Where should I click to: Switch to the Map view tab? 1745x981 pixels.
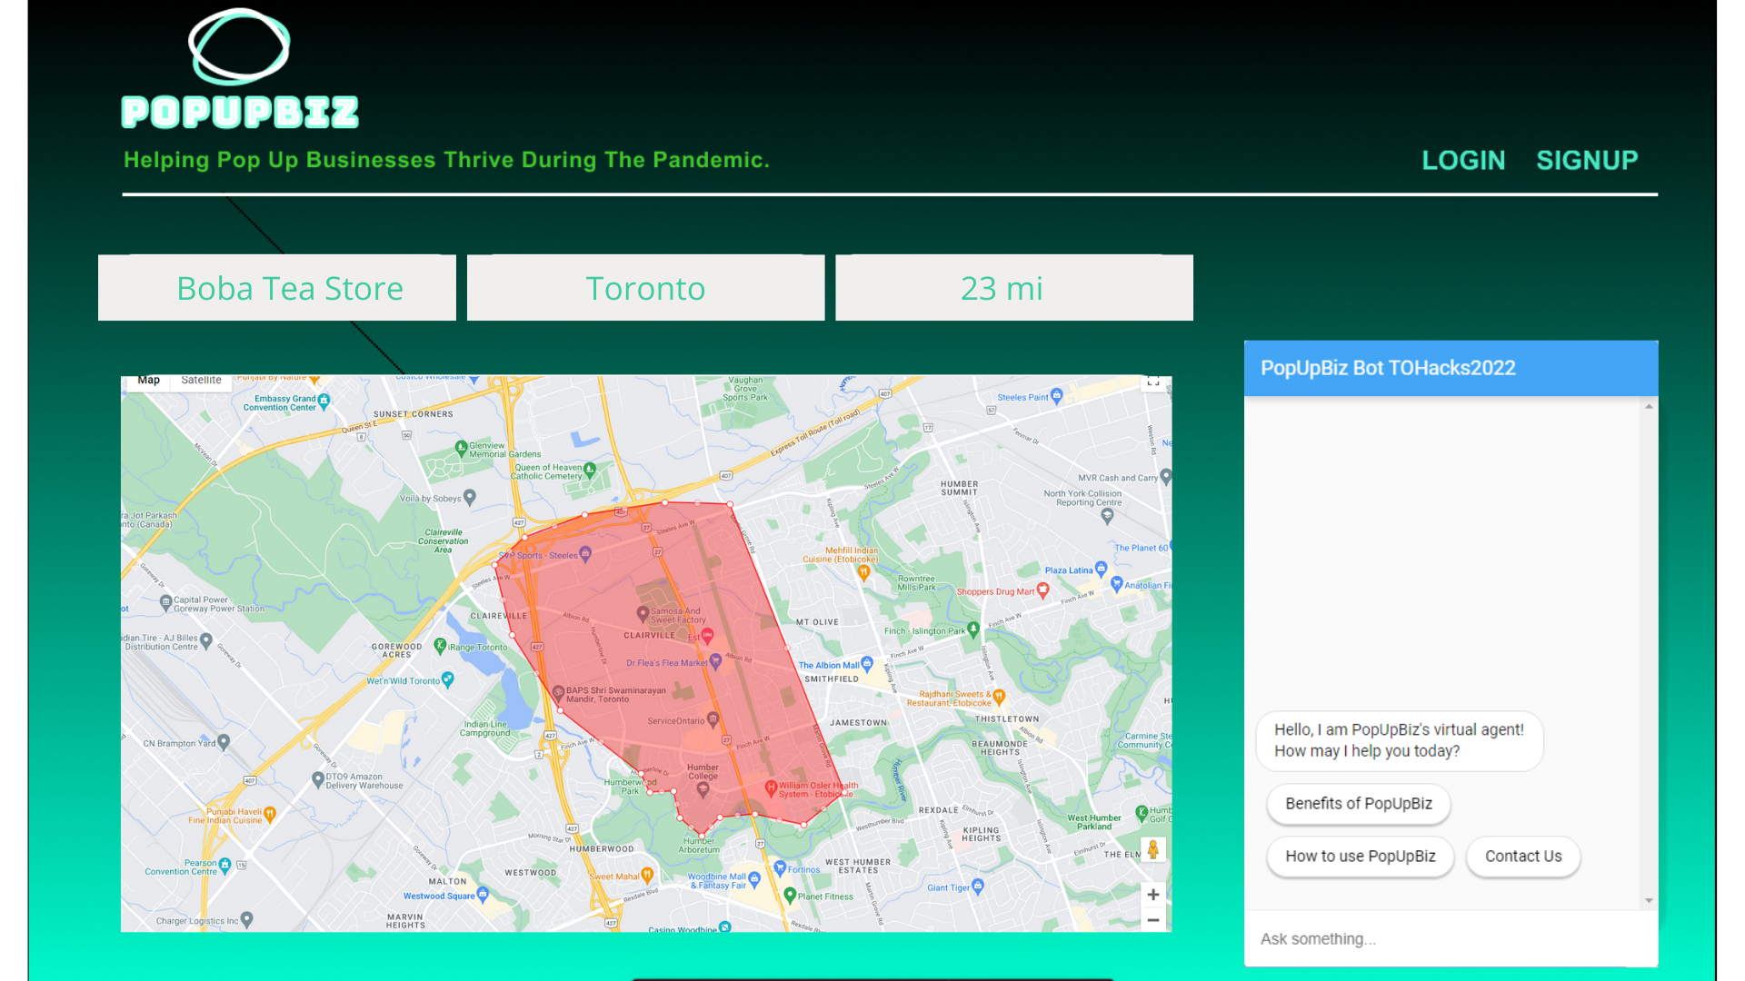[x=149, y=381]
